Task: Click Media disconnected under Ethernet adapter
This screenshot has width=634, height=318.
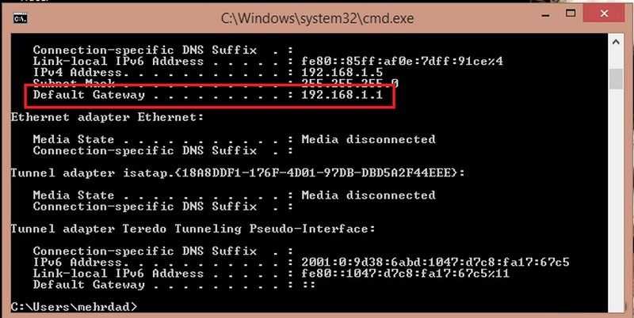Action: coord(369,140)
